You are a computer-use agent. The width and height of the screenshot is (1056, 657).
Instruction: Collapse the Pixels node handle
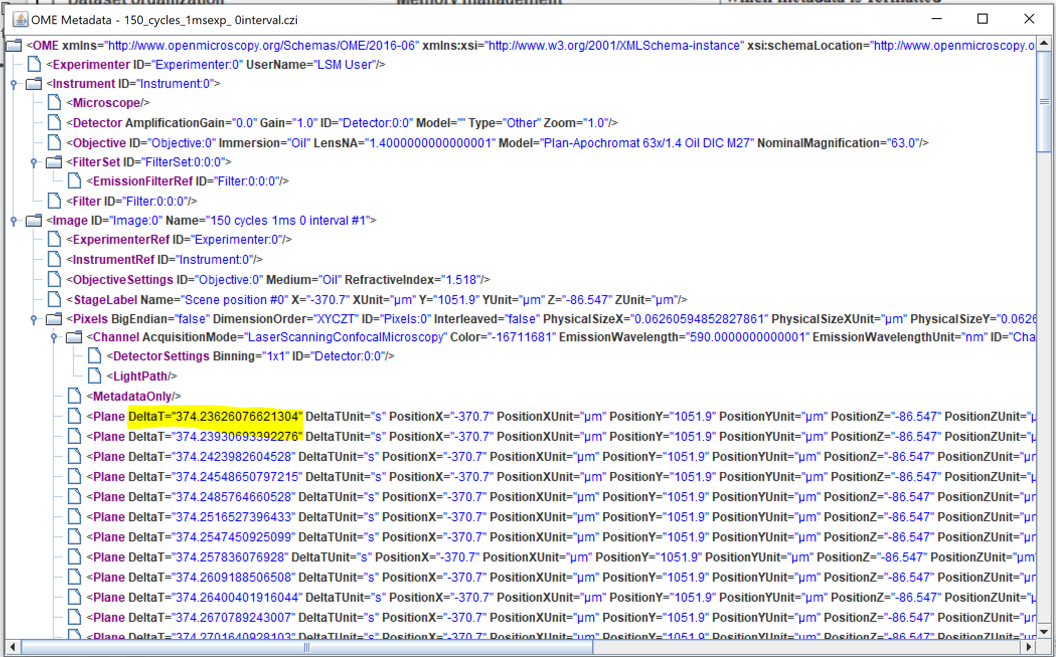[34, 319]
